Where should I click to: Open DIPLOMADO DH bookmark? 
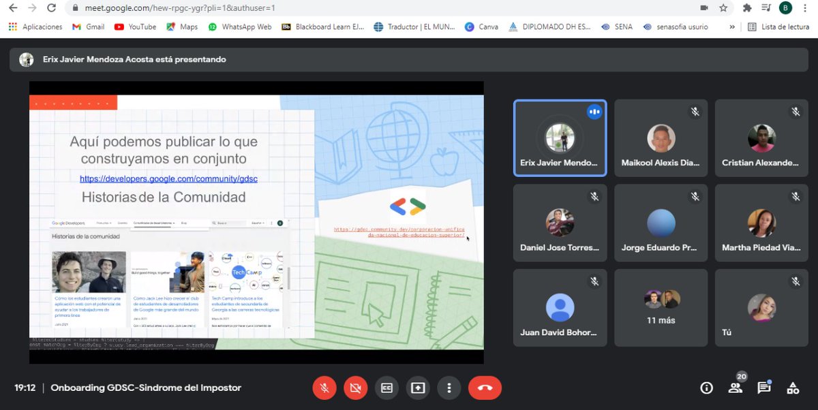[x=550, y=27]
